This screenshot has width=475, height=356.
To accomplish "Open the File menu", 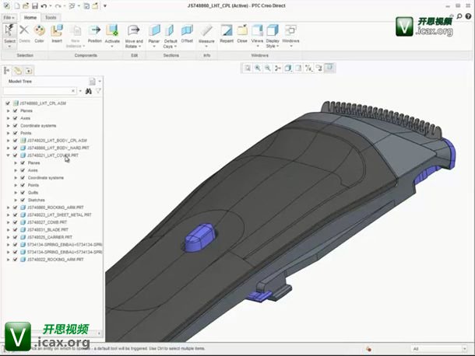I will (x=9, y=16).
